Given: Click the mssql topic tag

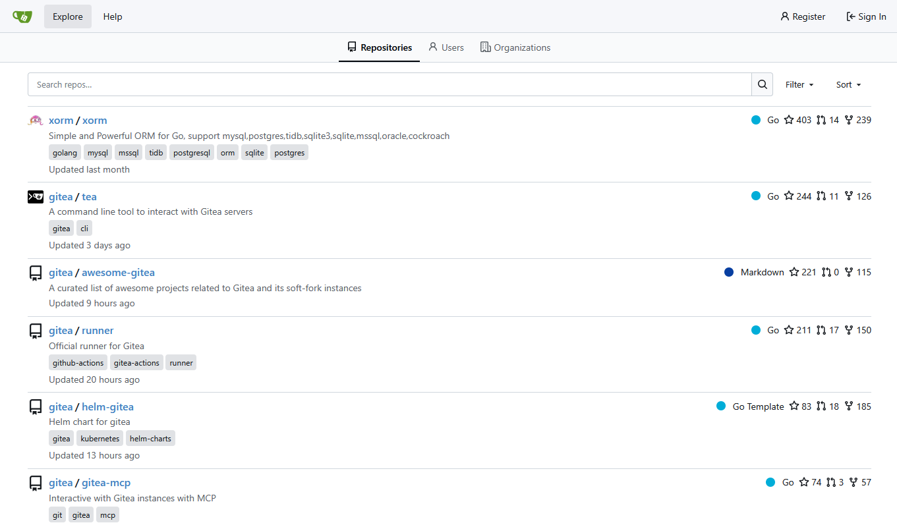Looking at the screenshot, I should click(129, 153).
